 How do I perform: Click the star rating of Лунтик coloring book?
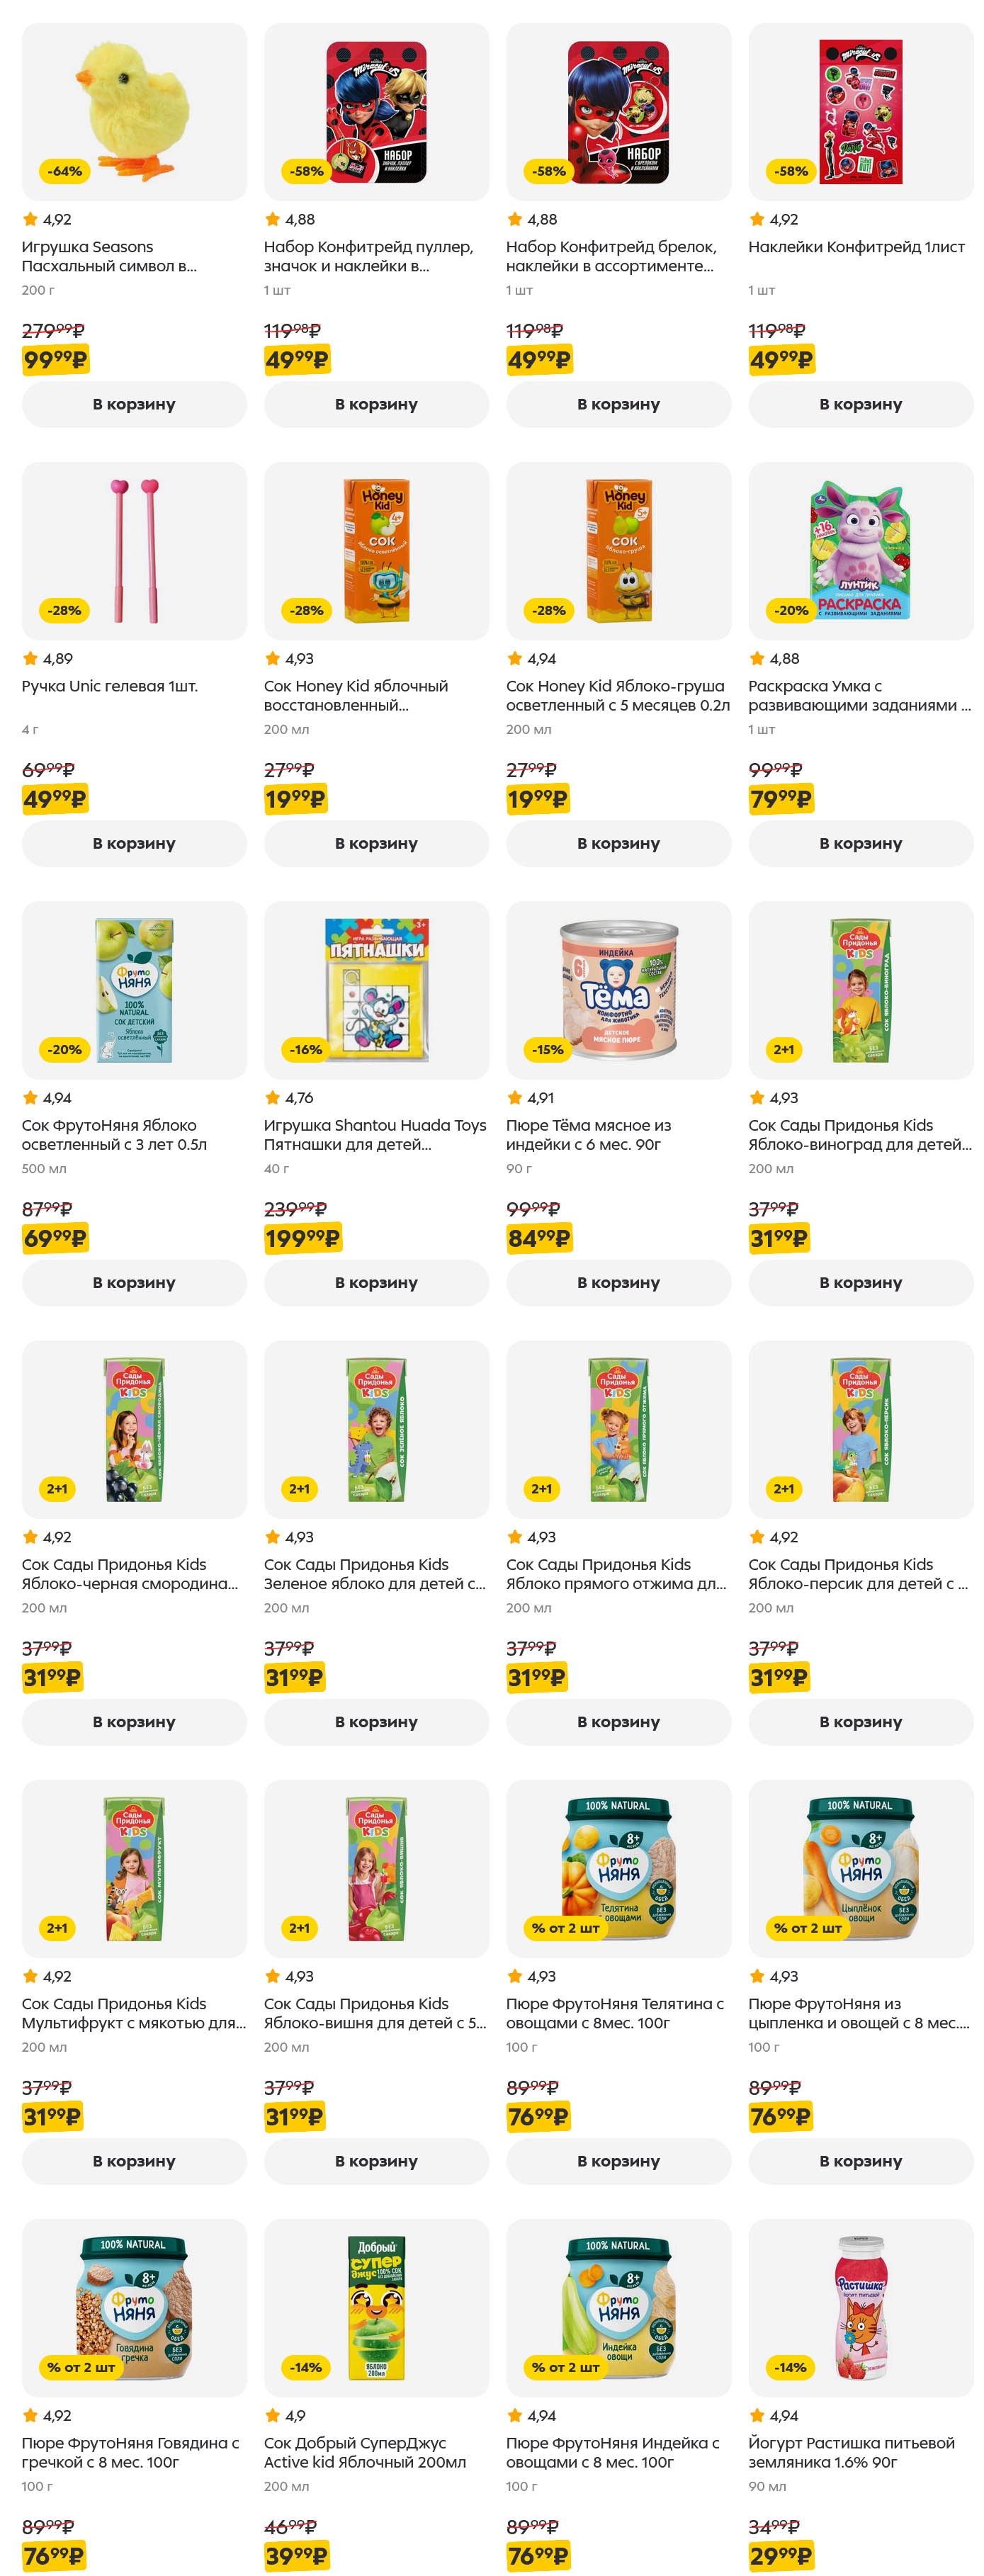pyautogui.click(x=773, y=658)
